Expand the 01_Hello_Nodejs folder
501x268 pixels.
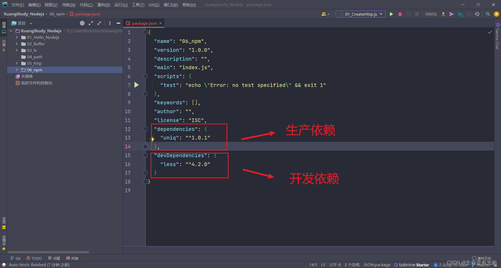tap(17, 37)
